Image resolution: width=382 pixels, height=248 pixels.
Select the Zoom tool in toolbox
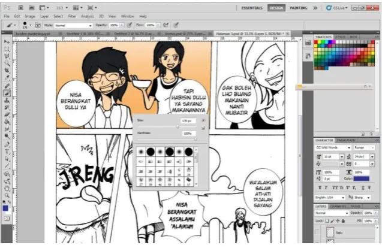pyautogui.click(x=7, y=195)
